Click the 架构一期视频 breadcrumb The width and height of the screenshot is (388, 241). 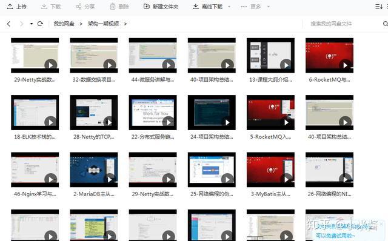(x=103, y=24)
